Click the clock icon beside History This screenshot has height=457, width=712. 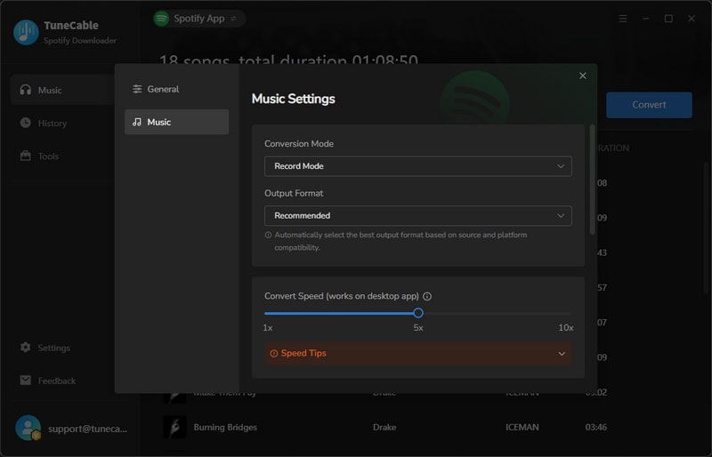point(26,123)
